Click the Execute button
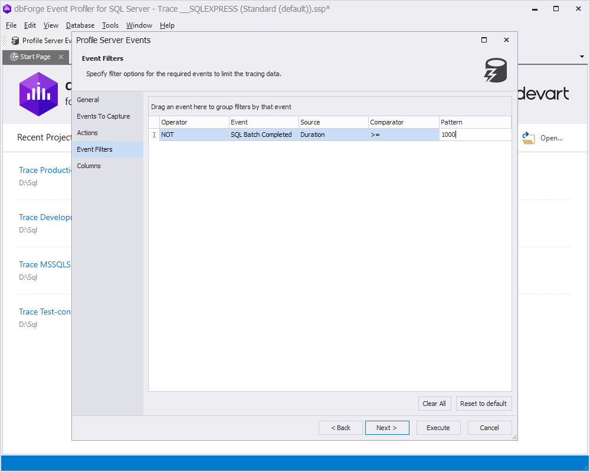Viewport: 590px width, 472px height. tap(438, 428)
